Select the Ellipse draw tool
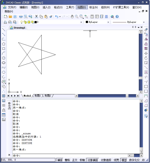Image resolution: width=150 pixels, height=163 pixels. pyautogui.click(x=4, y=72)
